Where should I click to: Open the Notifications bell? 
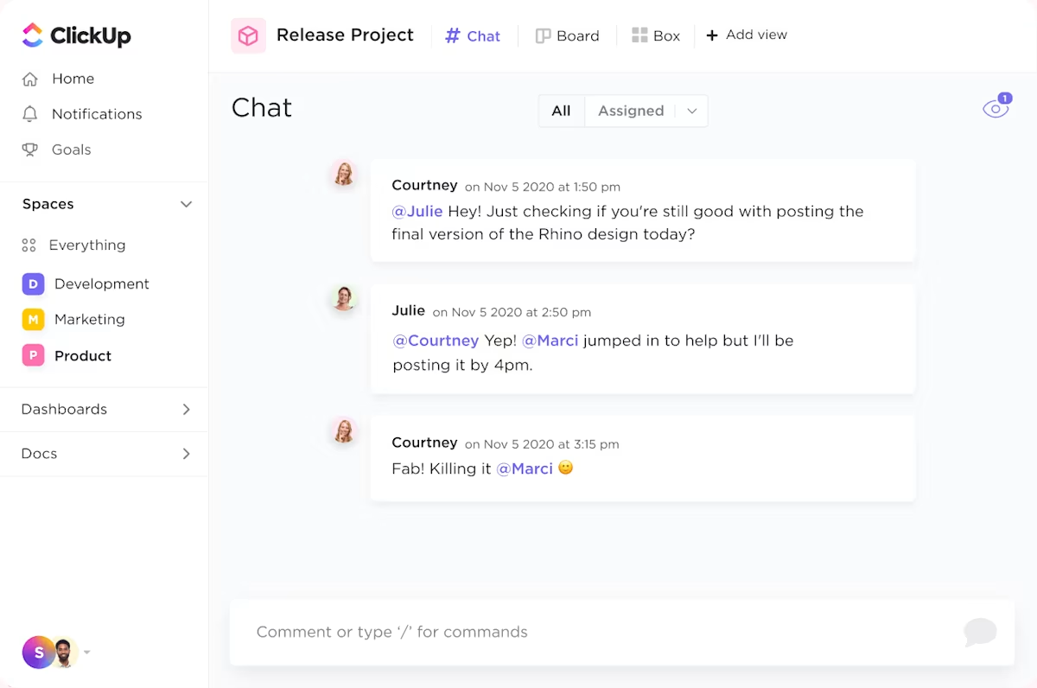pos(30,114)
